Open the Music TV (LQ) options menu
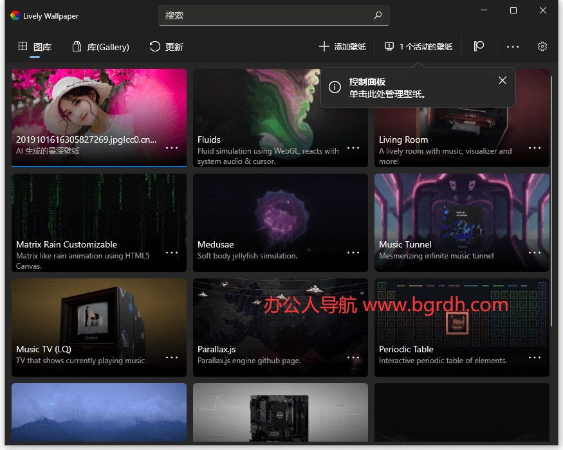 pos(172,357)
